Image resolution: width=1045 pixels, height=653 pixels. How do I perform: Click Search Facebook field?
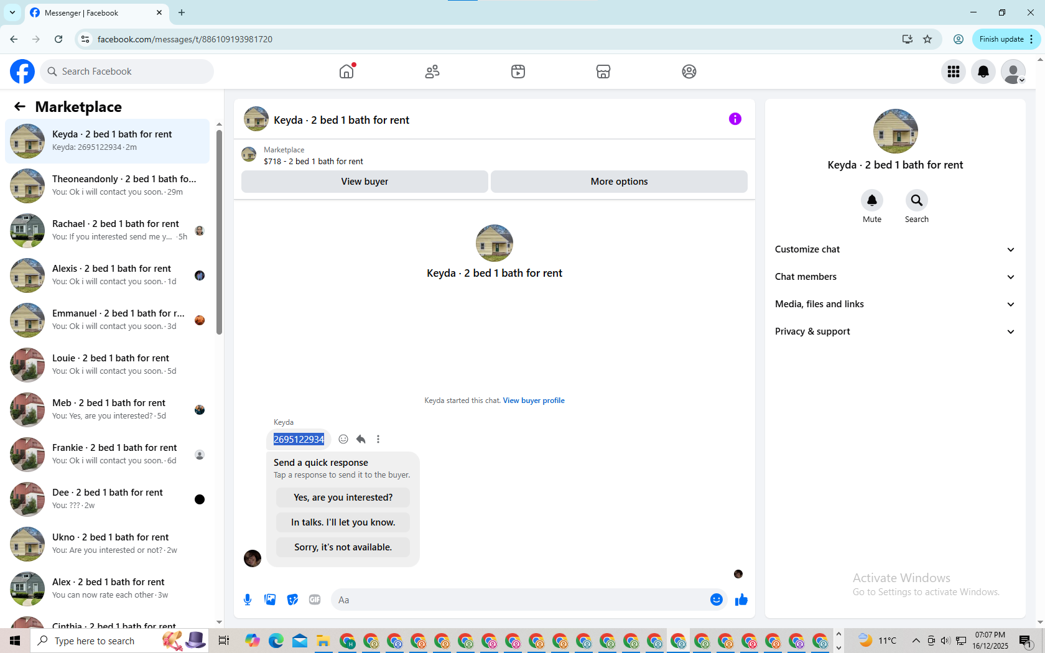point(127,72)
